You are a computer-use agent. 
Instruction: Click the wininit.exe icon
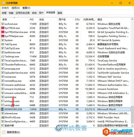3,97
